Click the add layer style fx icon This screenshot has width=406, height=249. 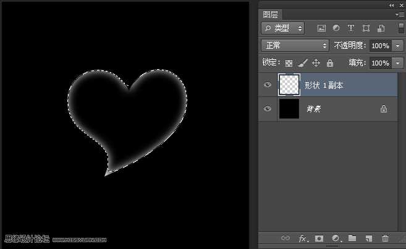pos(303,238)
